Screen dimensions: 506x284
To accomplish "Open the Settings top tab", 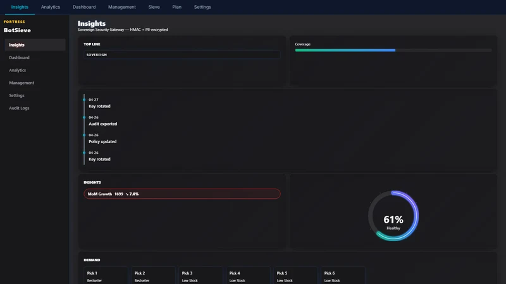I will 202,7.
